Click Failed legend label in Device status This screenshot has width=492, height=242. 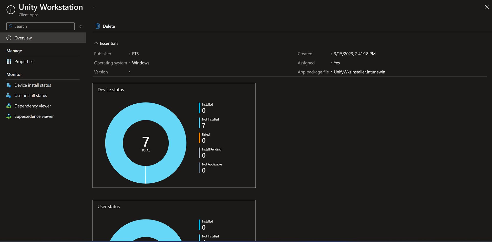tap(206, 134)
